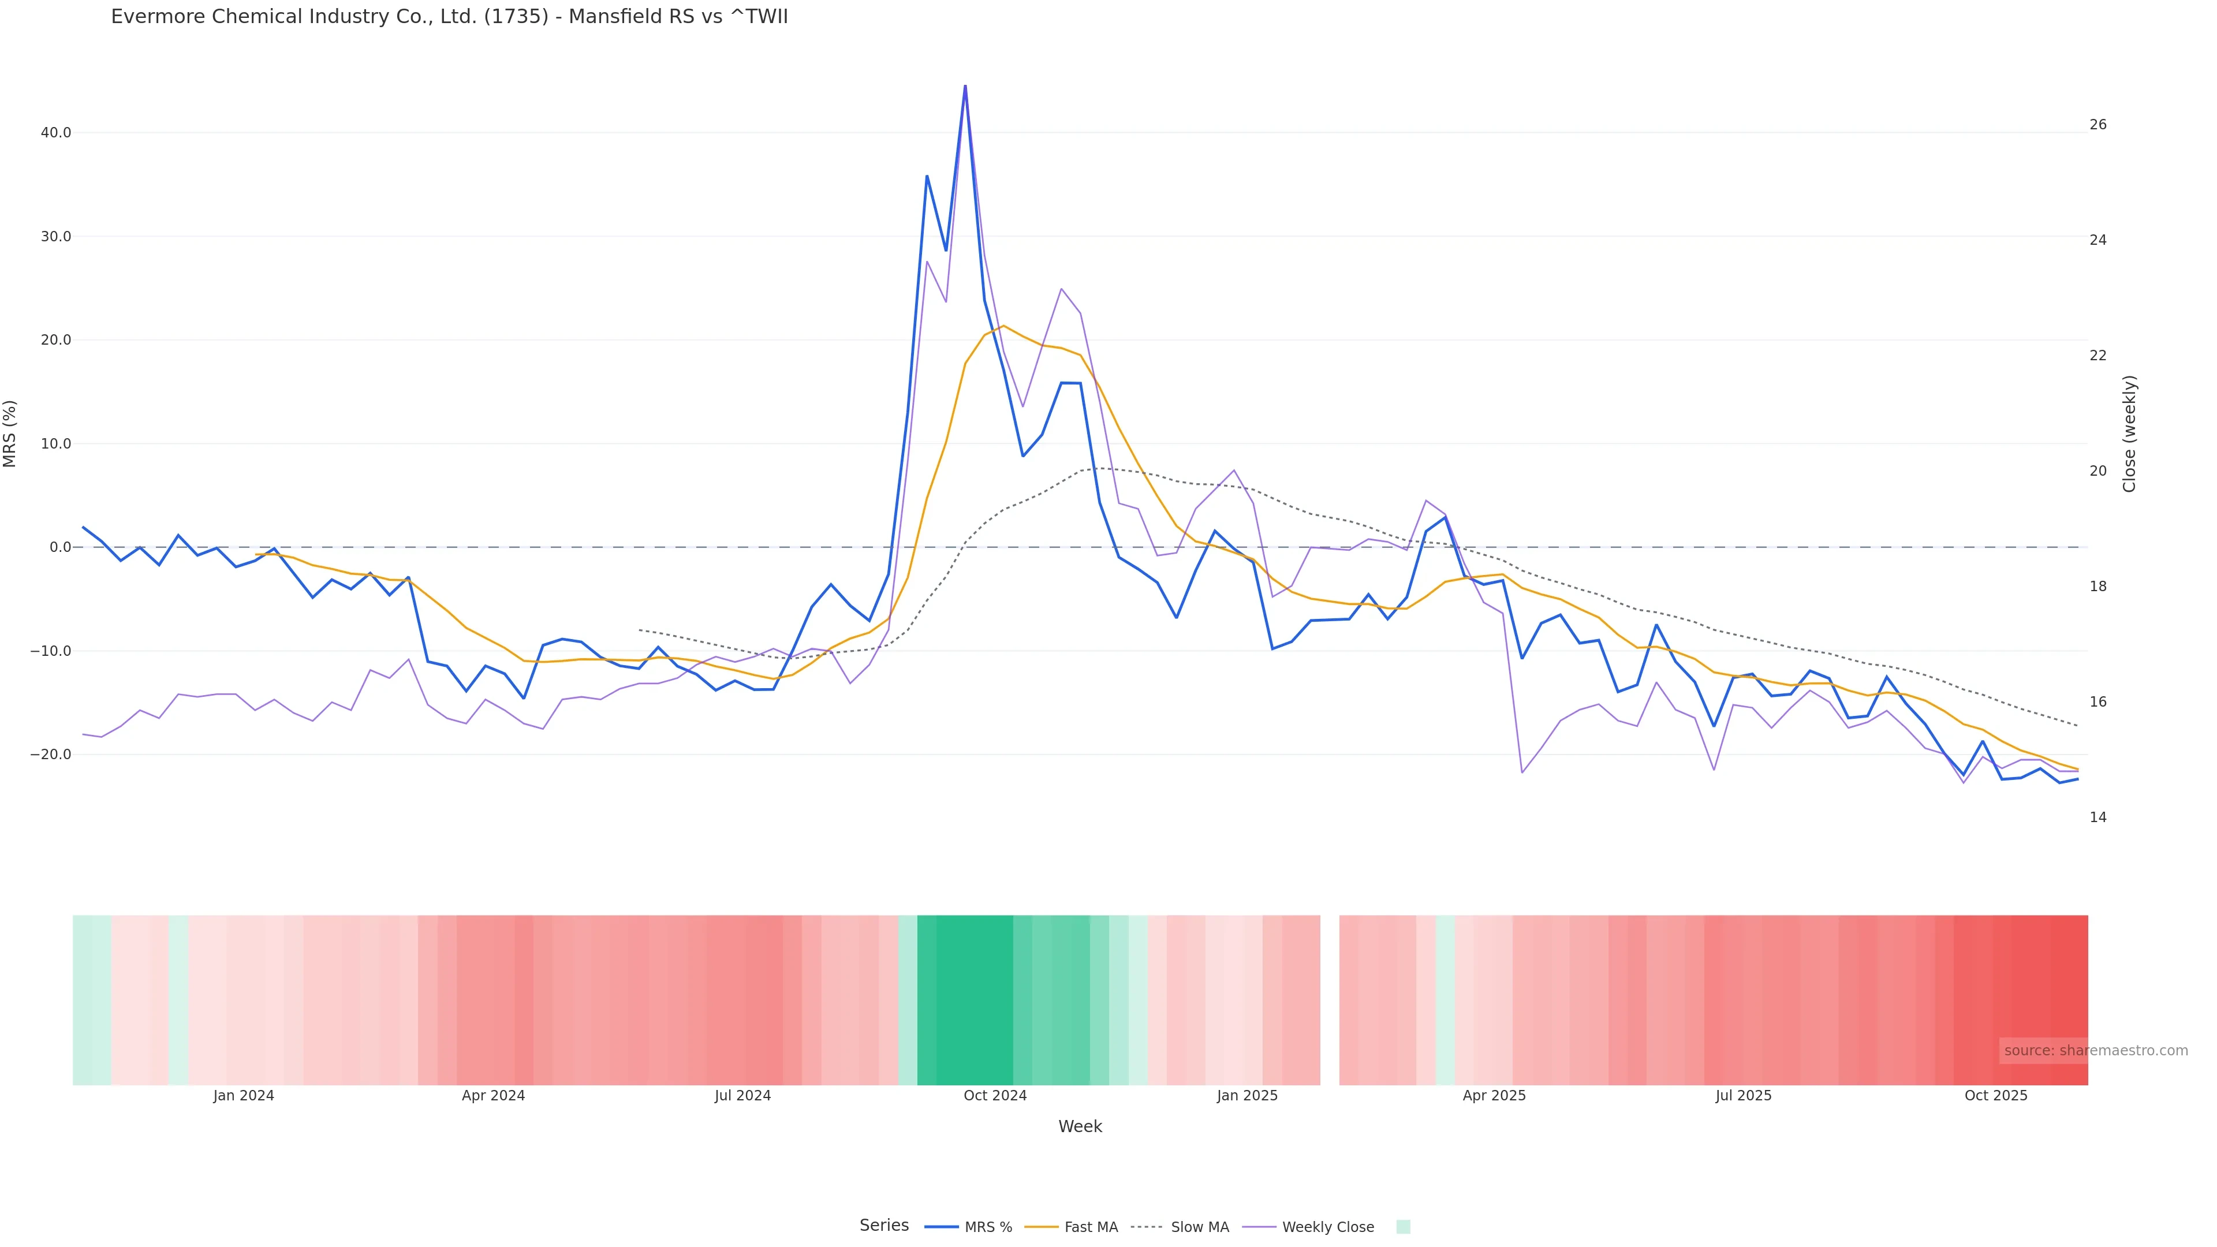This screenshot has width=2217, height=1247.
Task: Click the Apr 2024 x-axis tick label
Action: tap(493, 1096)
